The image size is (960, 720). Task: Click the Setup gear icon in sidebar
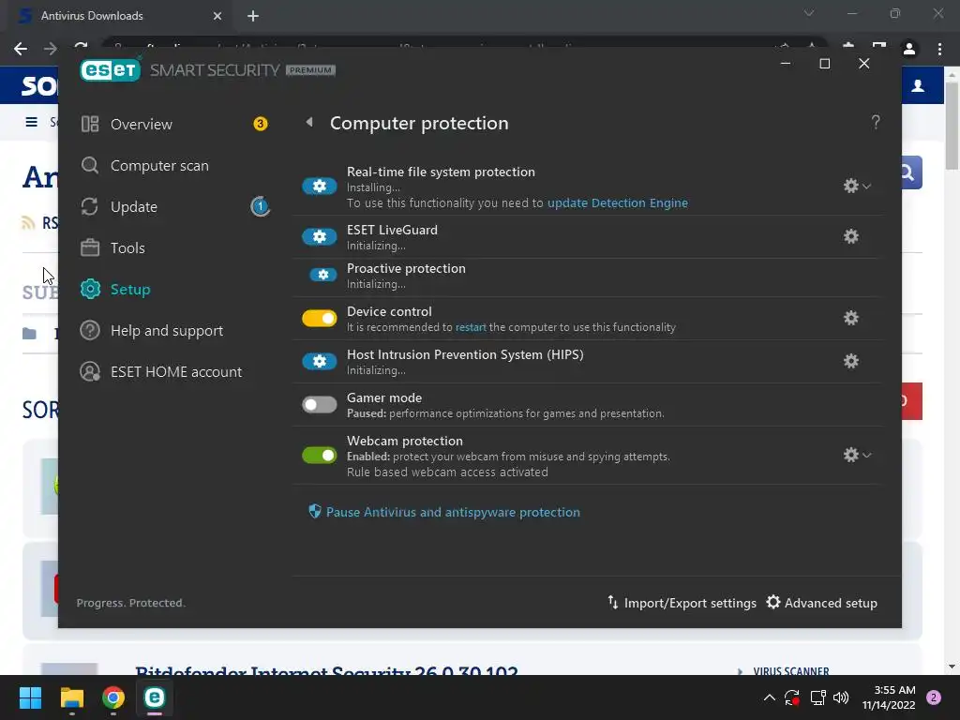coord(90,289)
